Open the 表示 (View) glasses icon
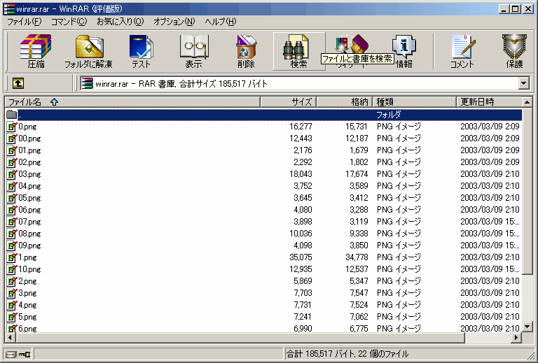538x363 pixels. pos(193,50)
